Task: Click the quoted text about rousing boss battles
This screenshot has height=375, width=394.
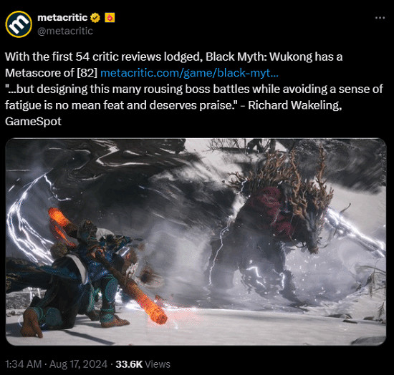Action: [x=194, y=97]
